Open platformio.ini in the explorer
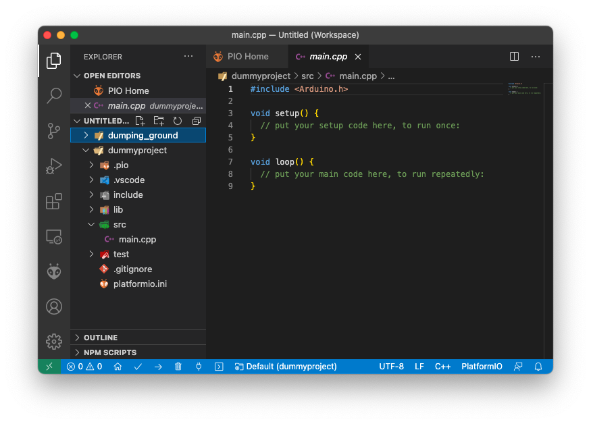Image resolution: width=591 pixels, height=424 pixels. pos(140,284)
